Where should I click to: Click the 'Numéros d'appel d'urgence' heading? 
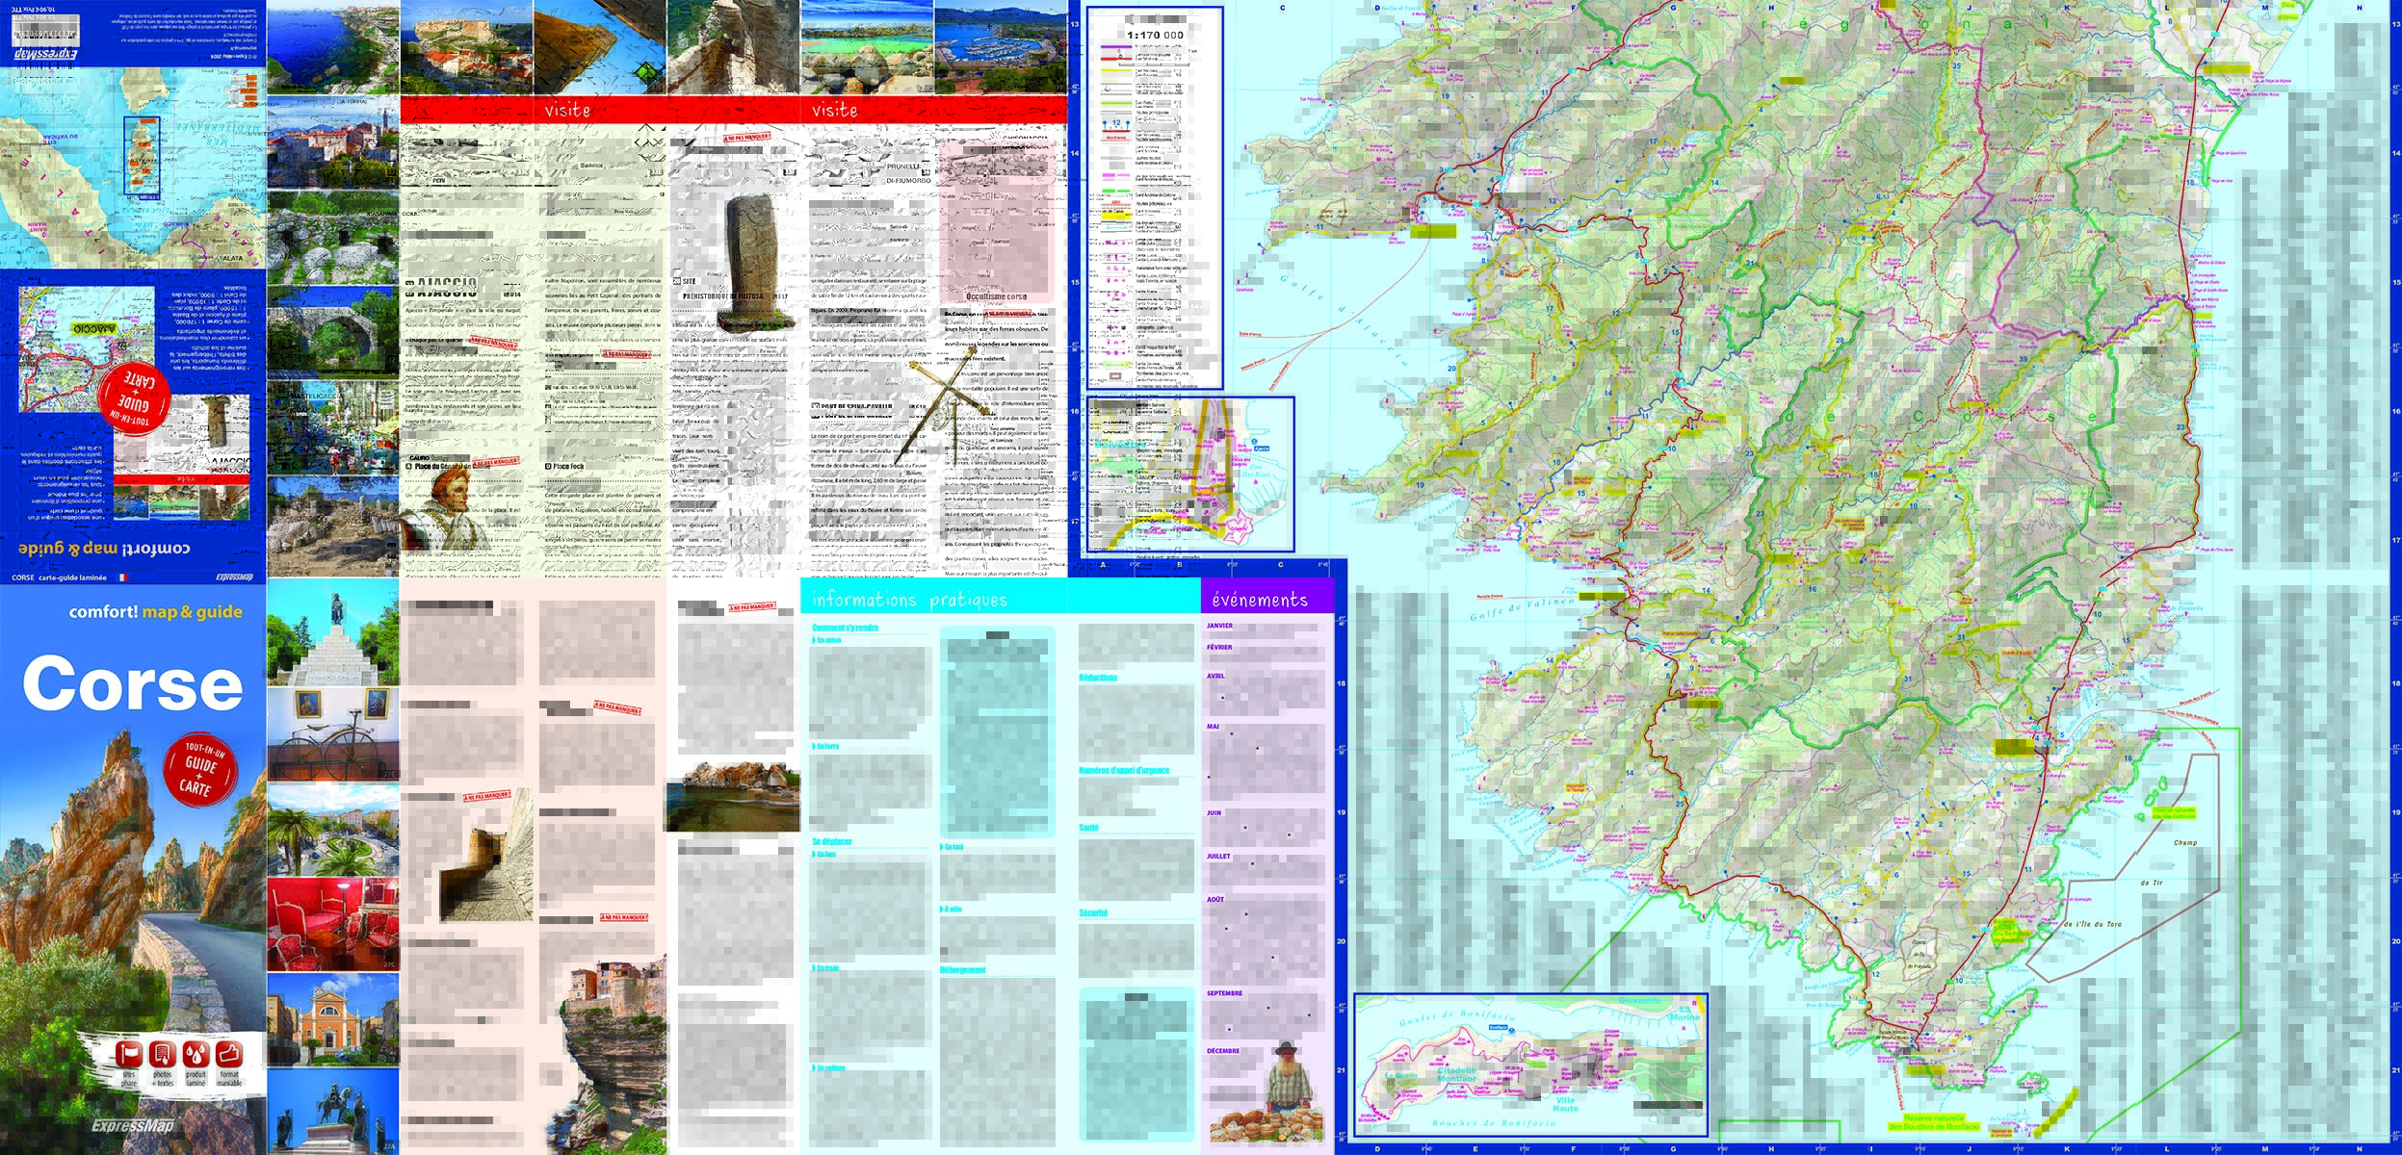pos(1123,770)
